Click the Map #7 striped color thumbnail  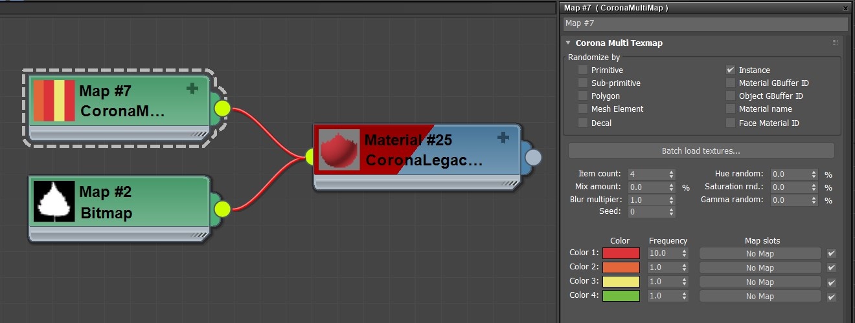tap(54, 101)
